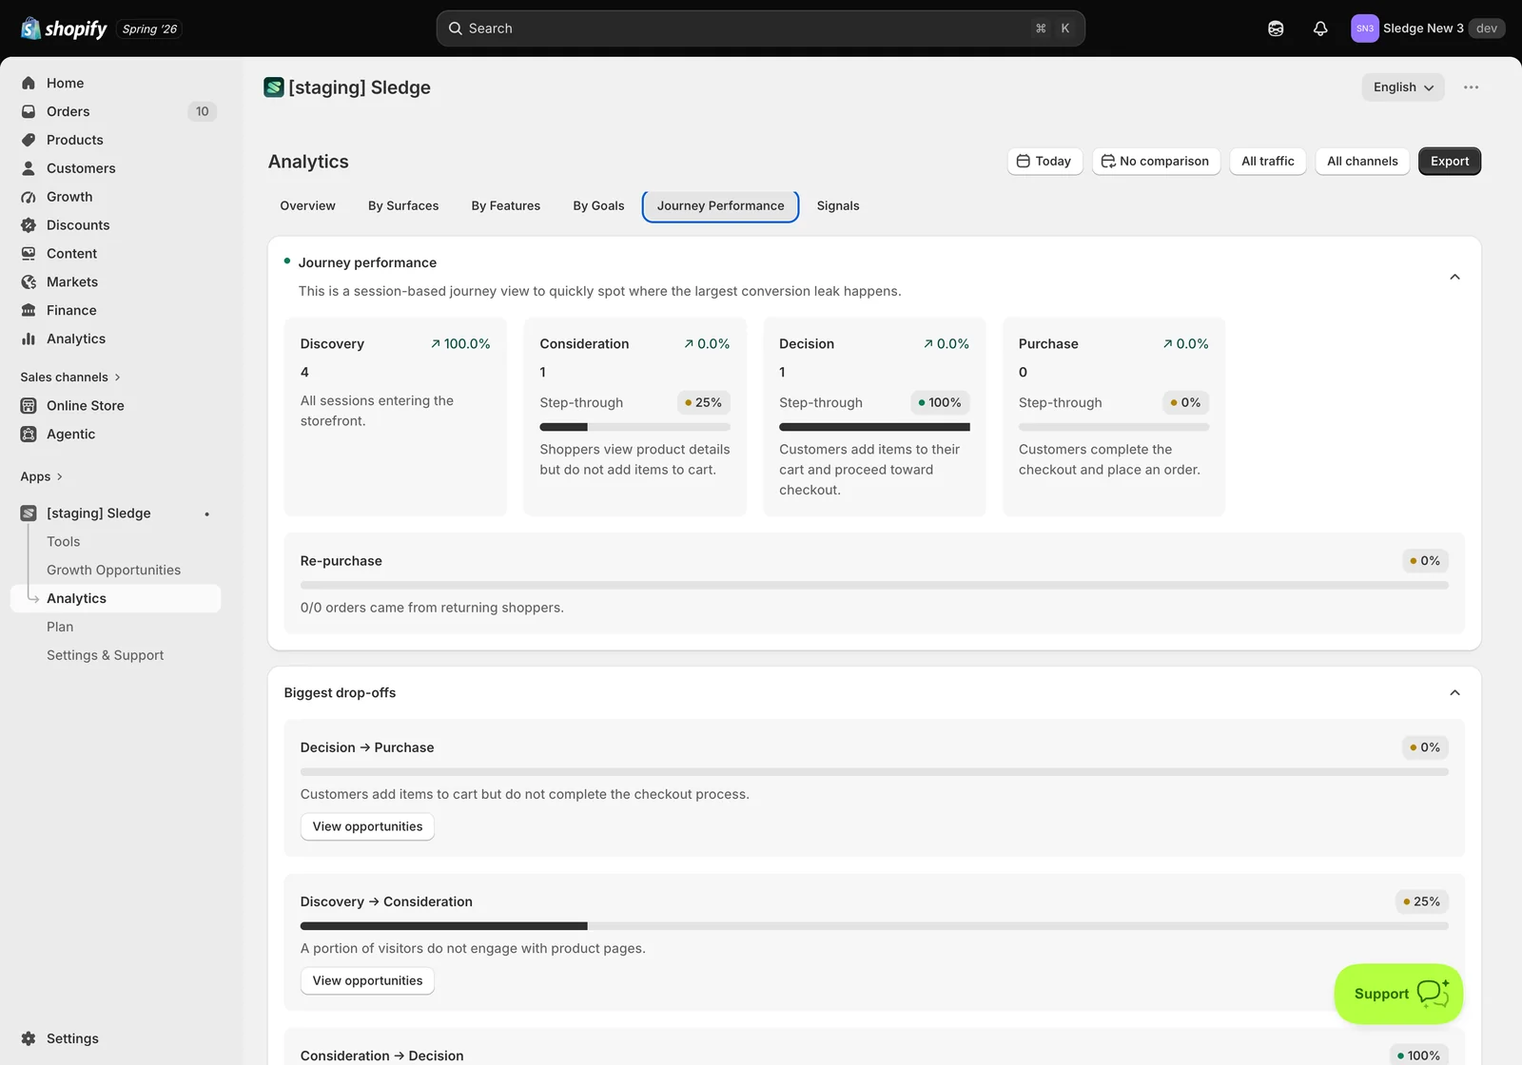View opportunities for Discovery to Consideration
Viewport: 1522px width, 1065px height.
point(367,981)
